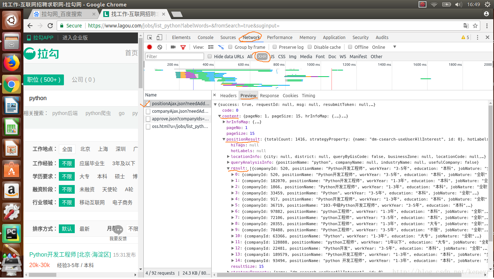Open the Chrome menu

point(486,26)
